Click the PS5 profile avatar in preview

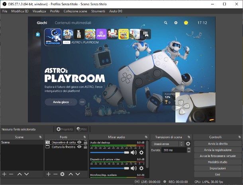pyautogui.click(x=186, y=23)
